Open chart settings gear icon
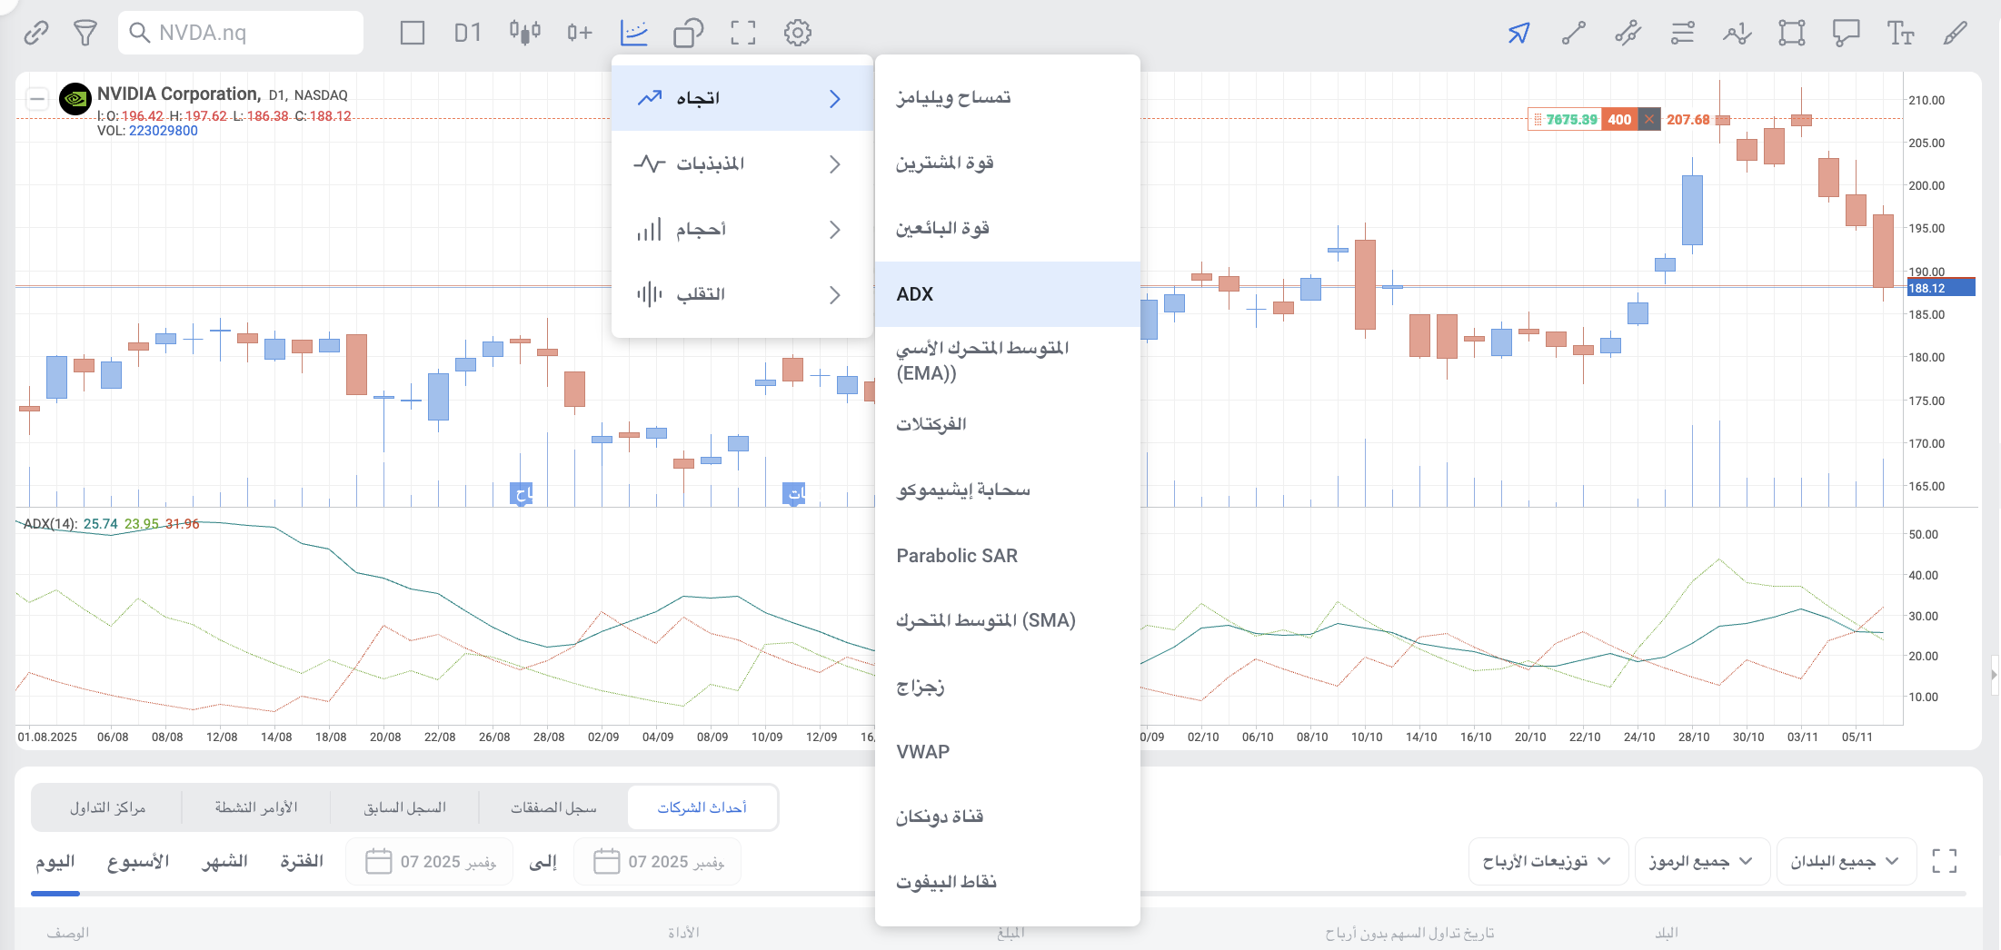 click(x=798, y=34)
